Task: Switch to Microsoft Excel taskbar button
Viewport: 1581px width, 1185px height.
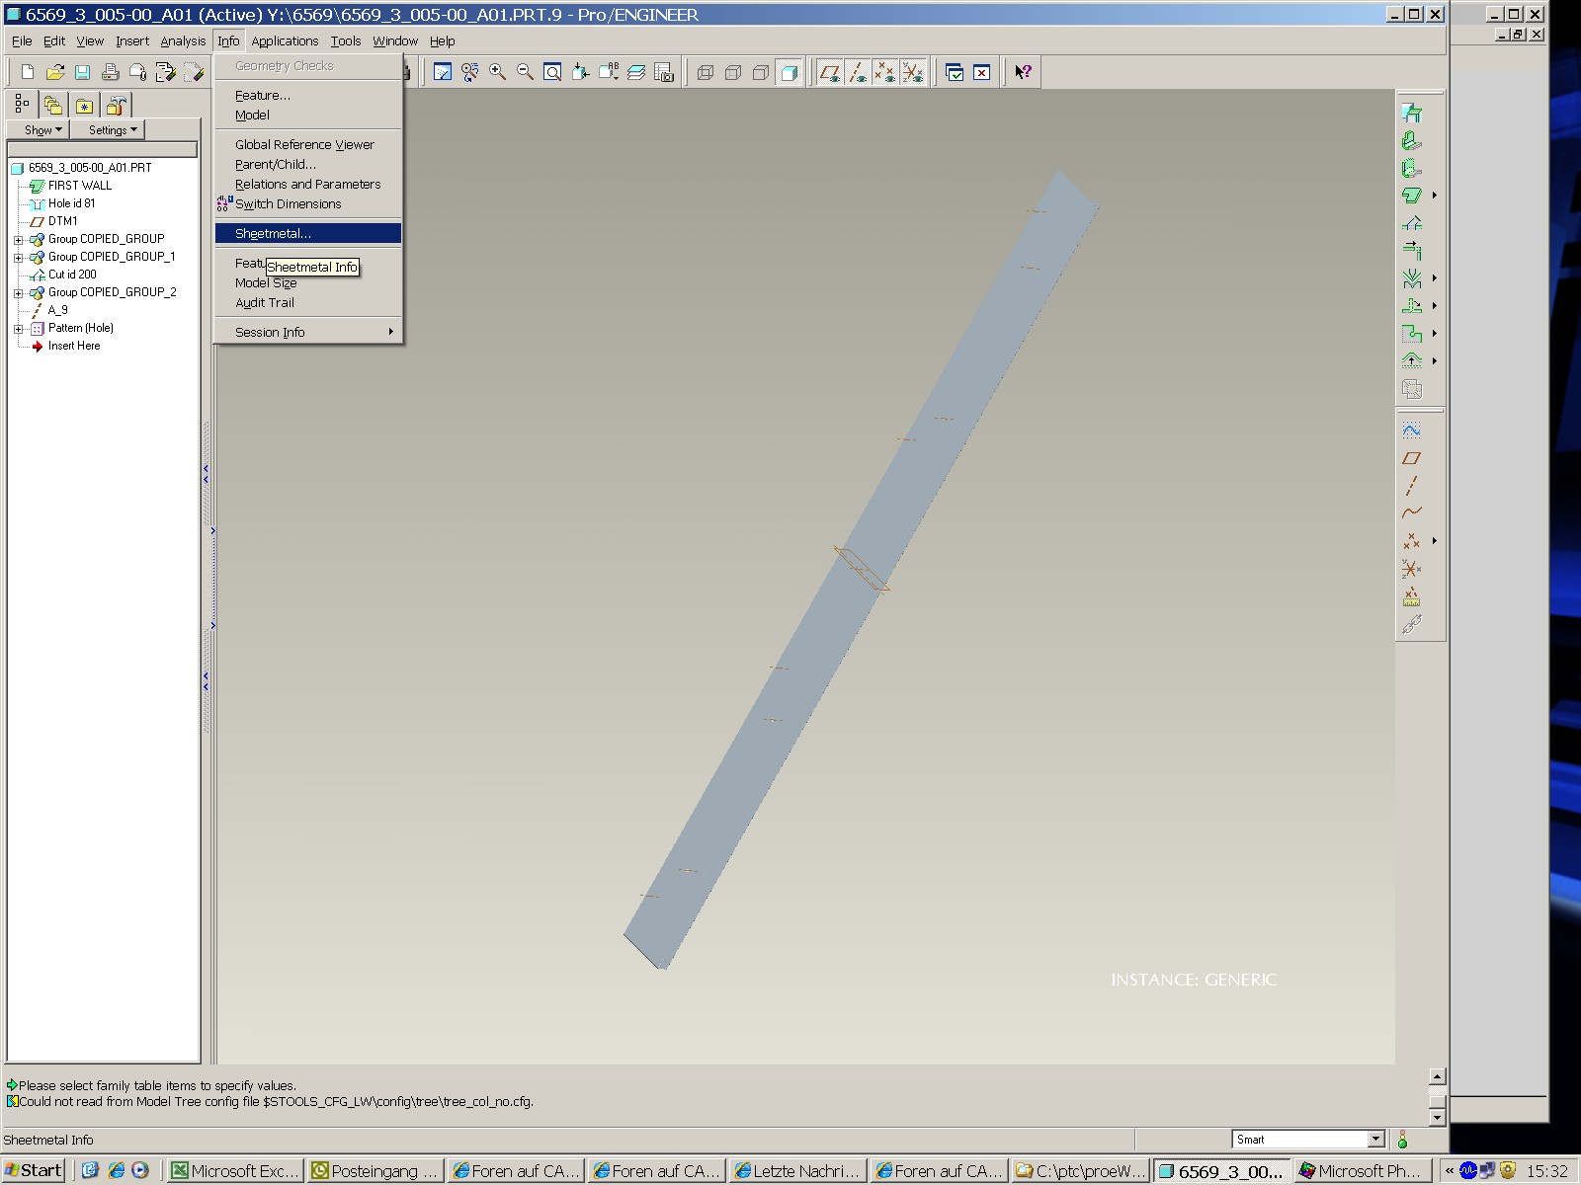Action: (234, 1170)
